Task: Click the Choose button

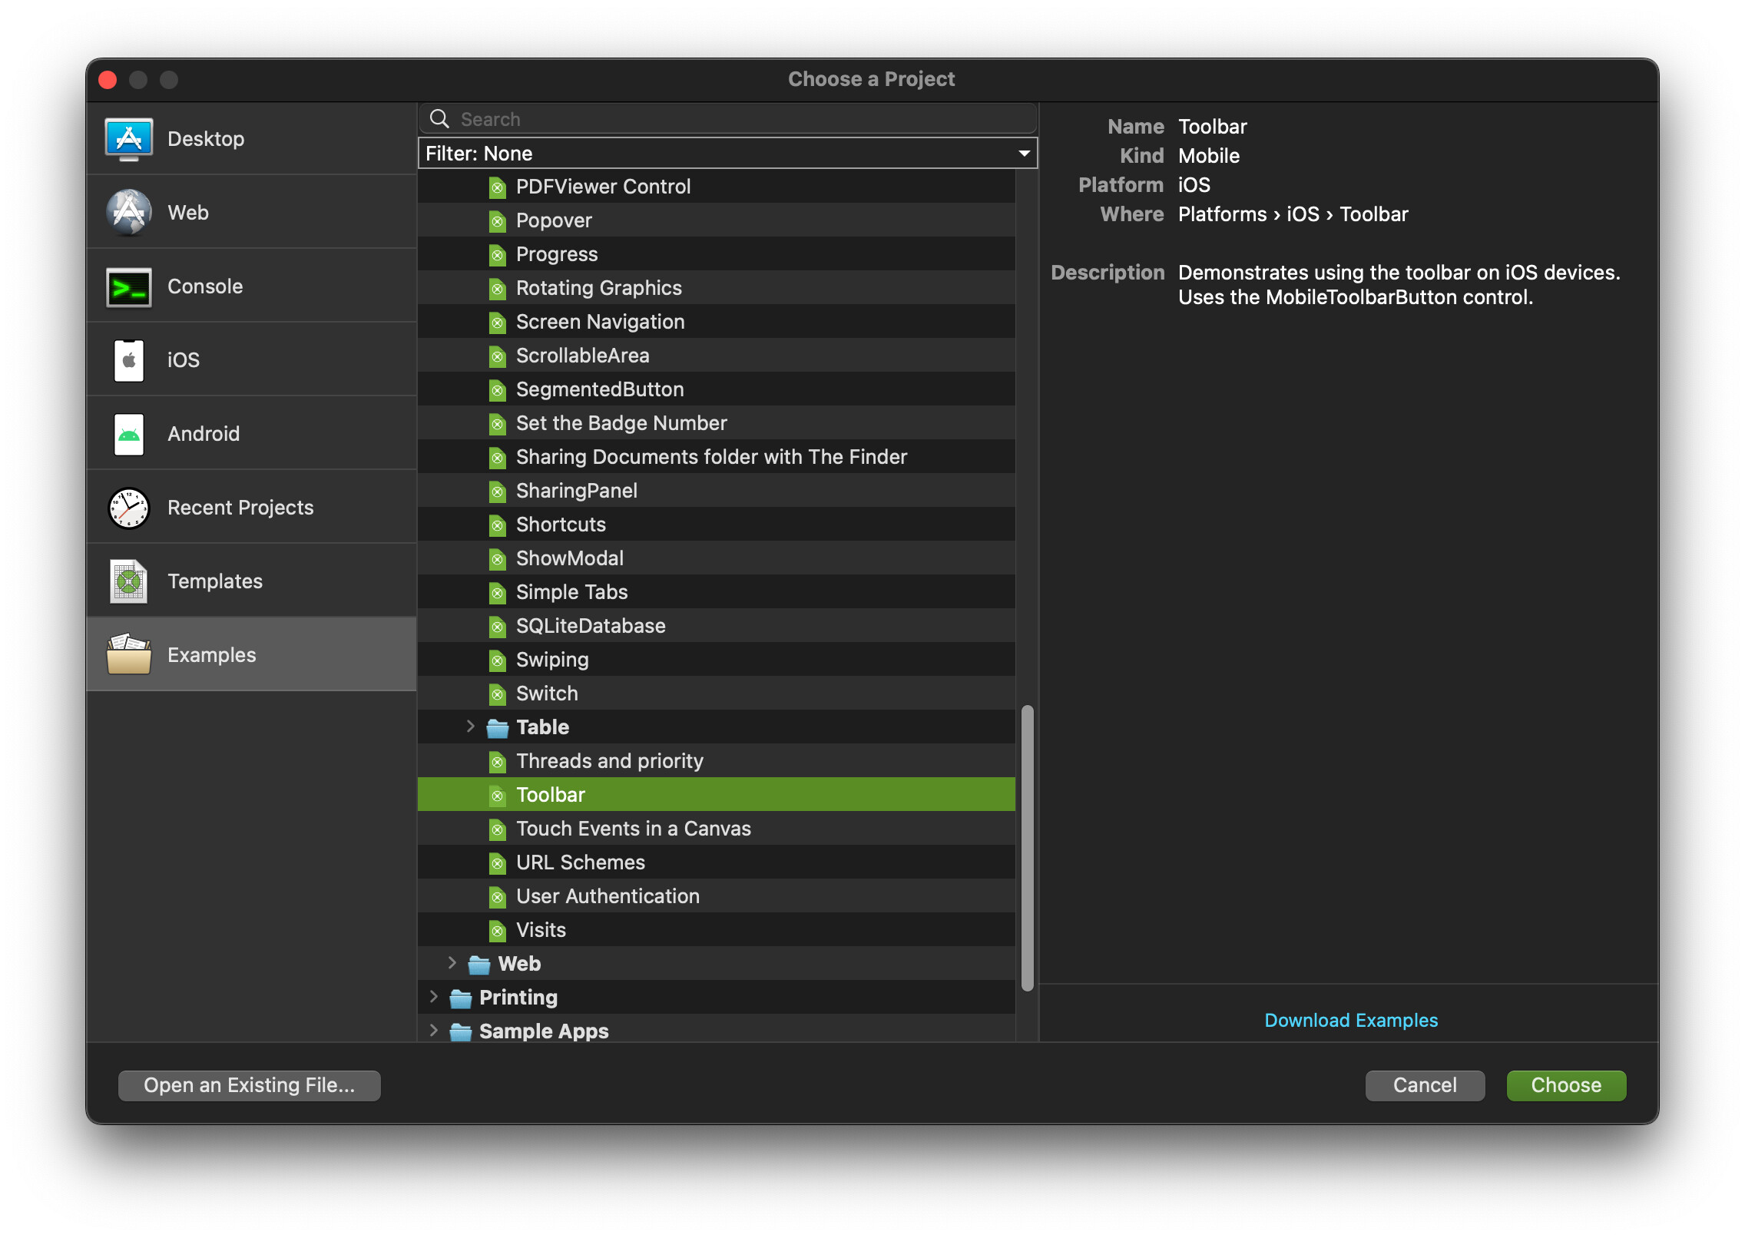Action: [1566, 1085]
